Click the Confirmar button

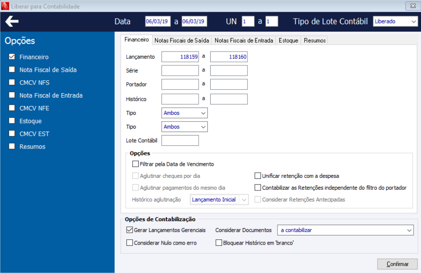tap(398, 264)
